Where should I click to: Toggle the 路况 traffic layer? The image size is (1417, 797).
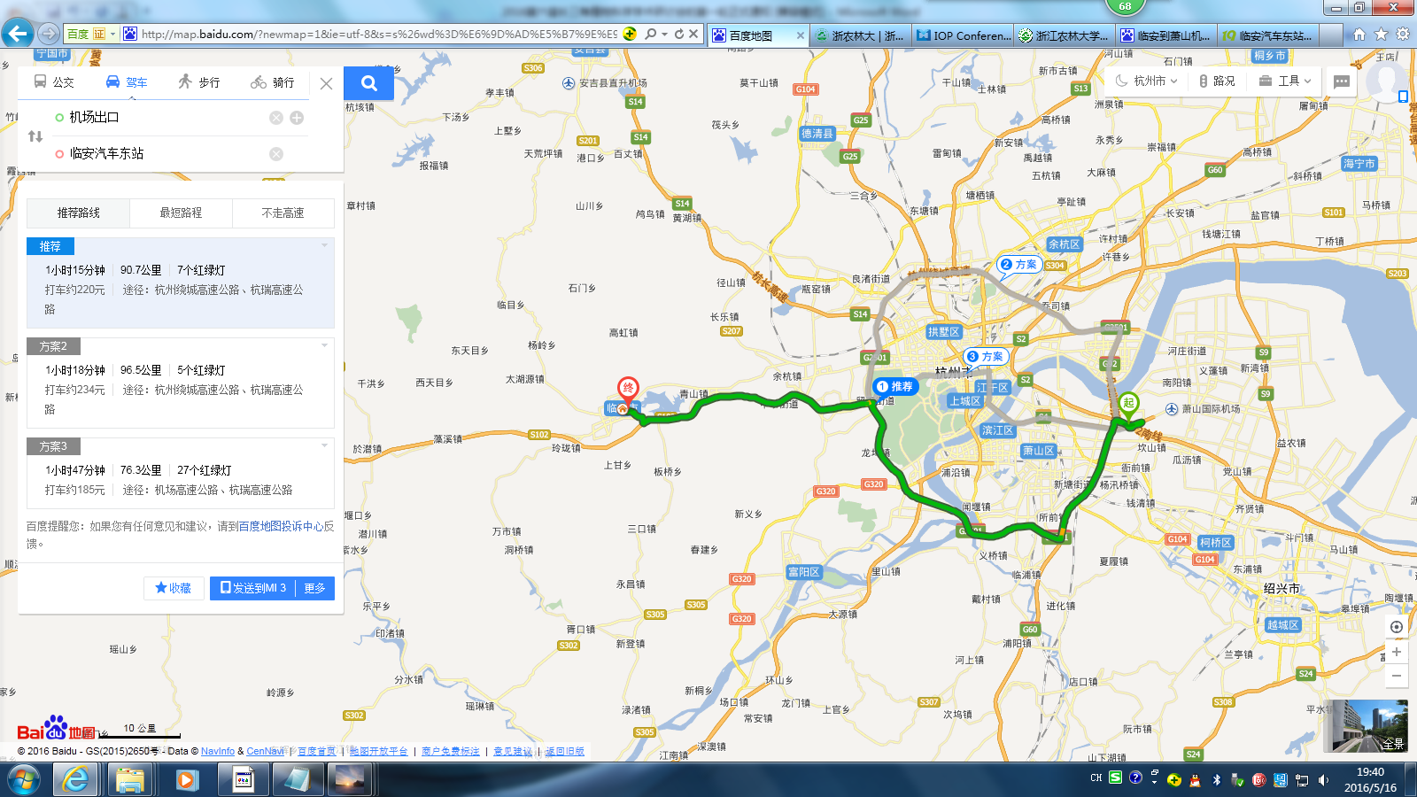point(1217,81)
